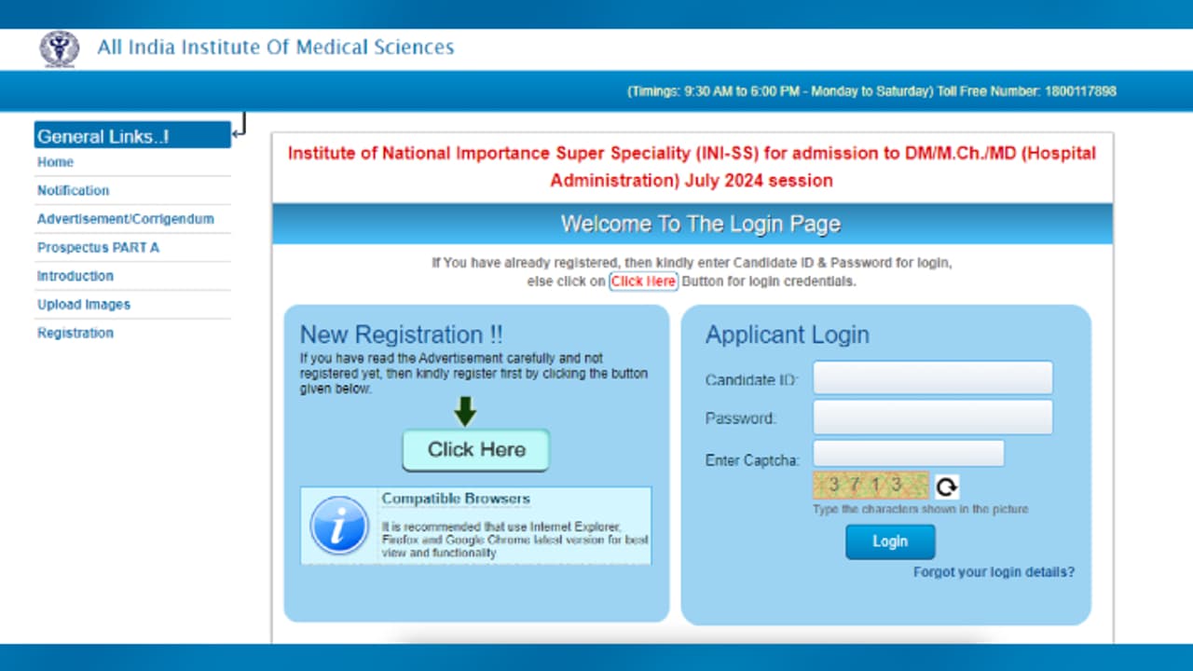
Task: Open Prospectus PART A
Action: (98, 248)
